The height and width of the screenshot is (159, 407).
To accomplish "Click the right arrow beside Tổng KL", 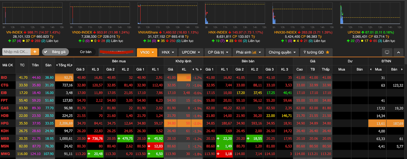I will click(x=72, y=65).
